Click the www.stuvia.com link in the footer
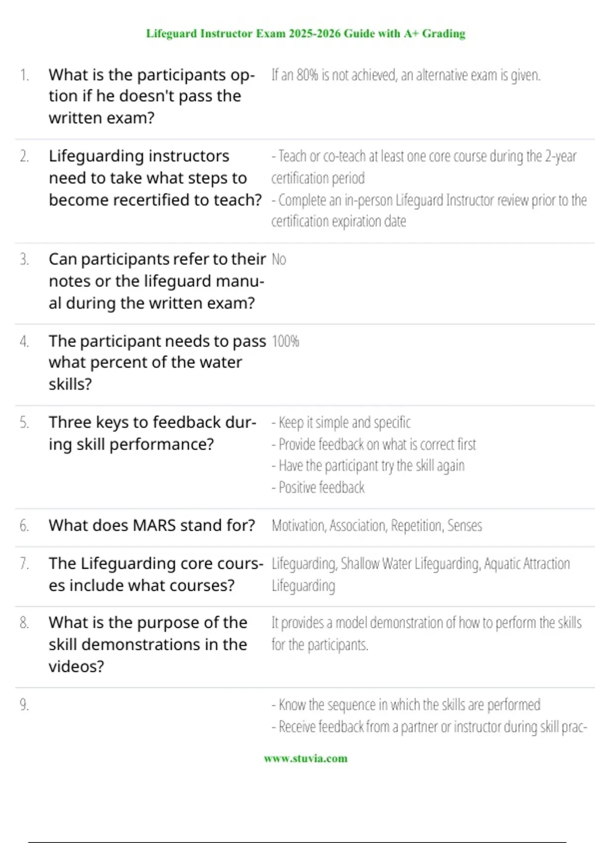The height and width of the screenshot is (843, 595). pyautogui.click(x=305, y=758)
